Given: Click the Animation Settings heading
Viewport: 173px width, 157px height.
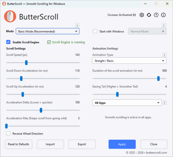Looking at the screenshot, I should (x=105, y=48).
